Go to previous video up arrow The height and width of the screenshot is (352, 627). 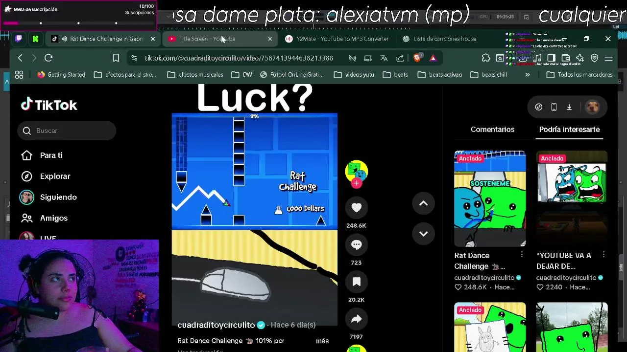pyautogui.click(x=423, y=203)
